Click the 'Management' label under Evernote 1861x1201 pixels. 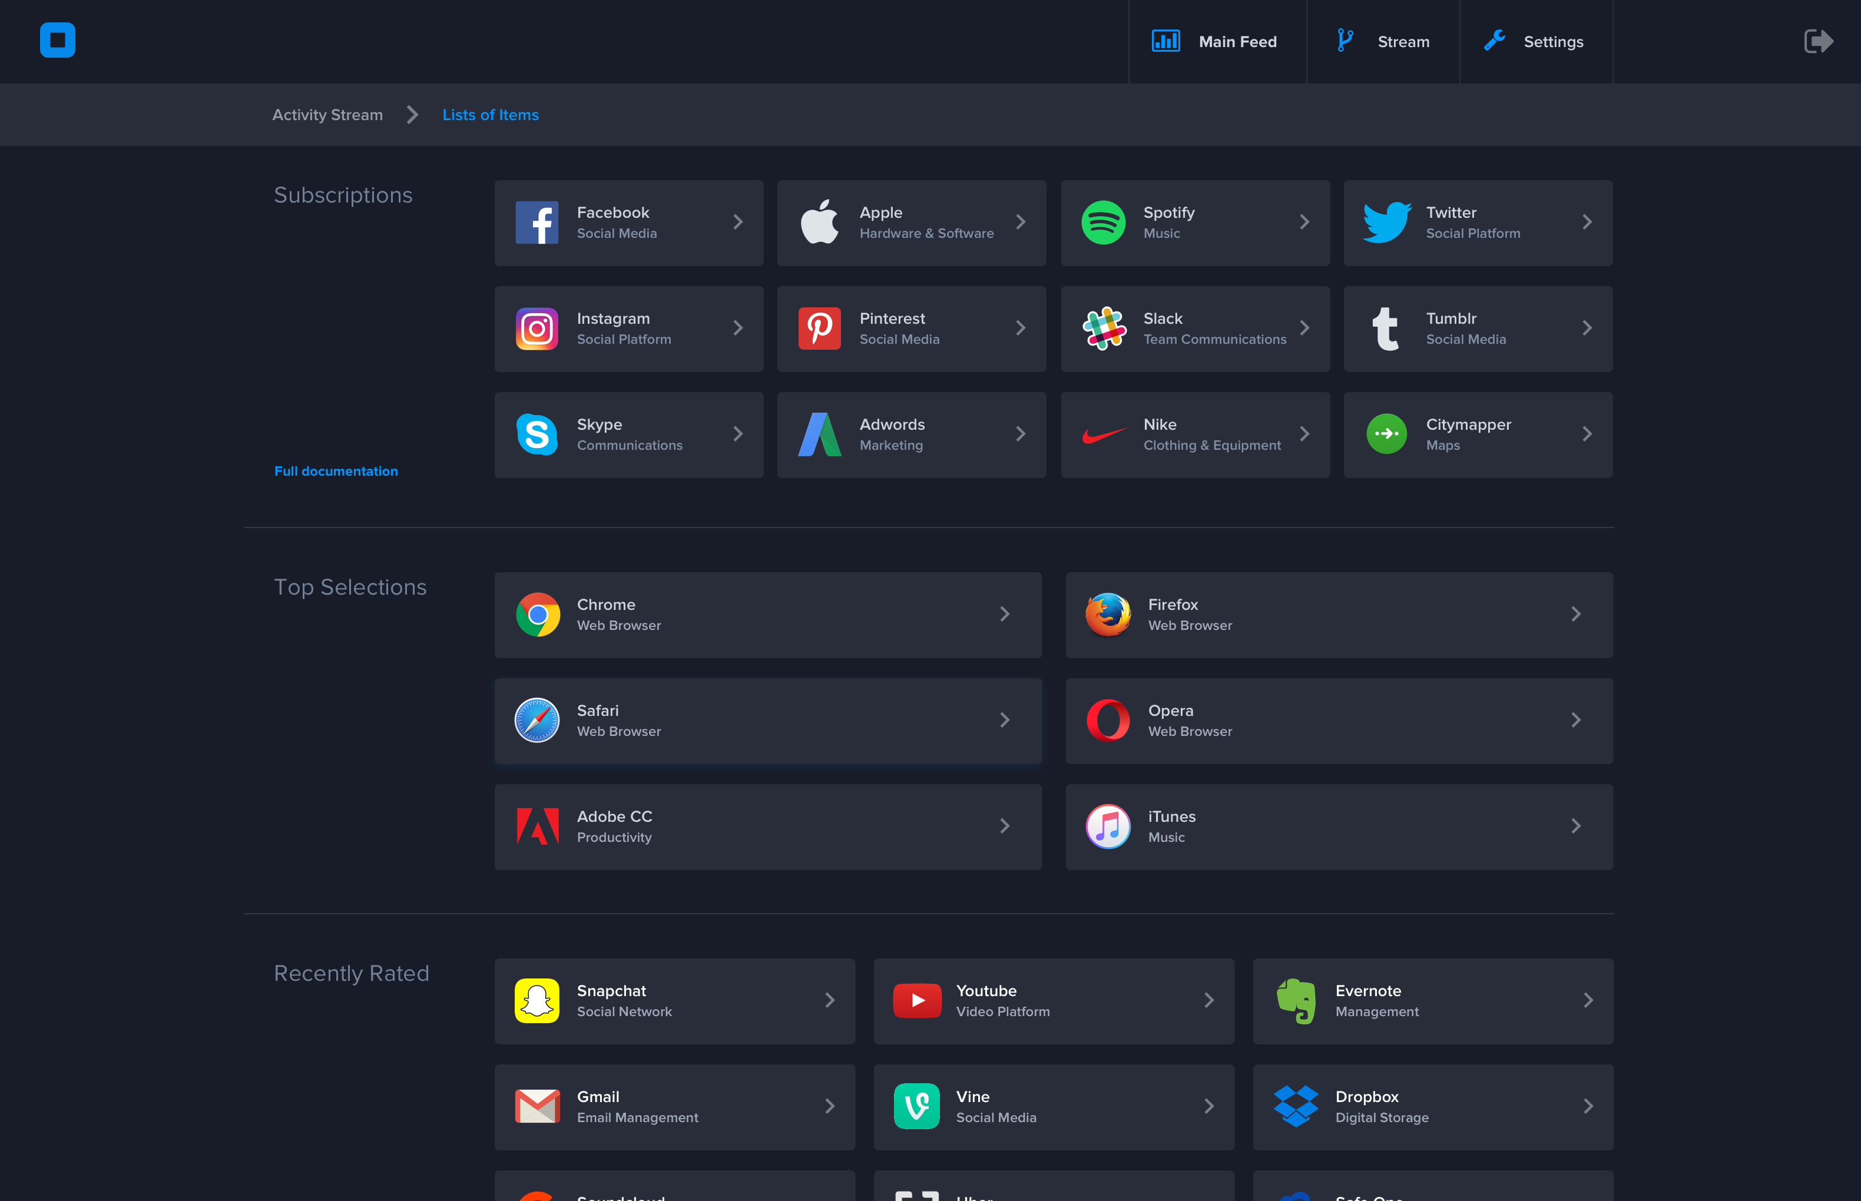point(1377,1011)
